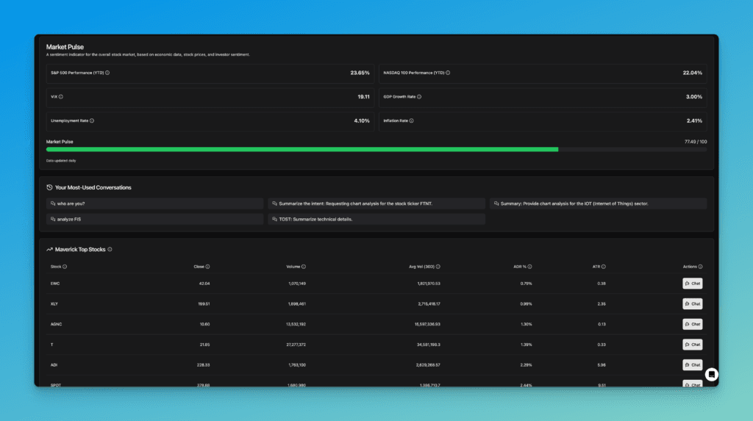Click the Avg Vol (30D) info icon
The width and height of the screenshot is (753, 421).
(x=438, y=267)
